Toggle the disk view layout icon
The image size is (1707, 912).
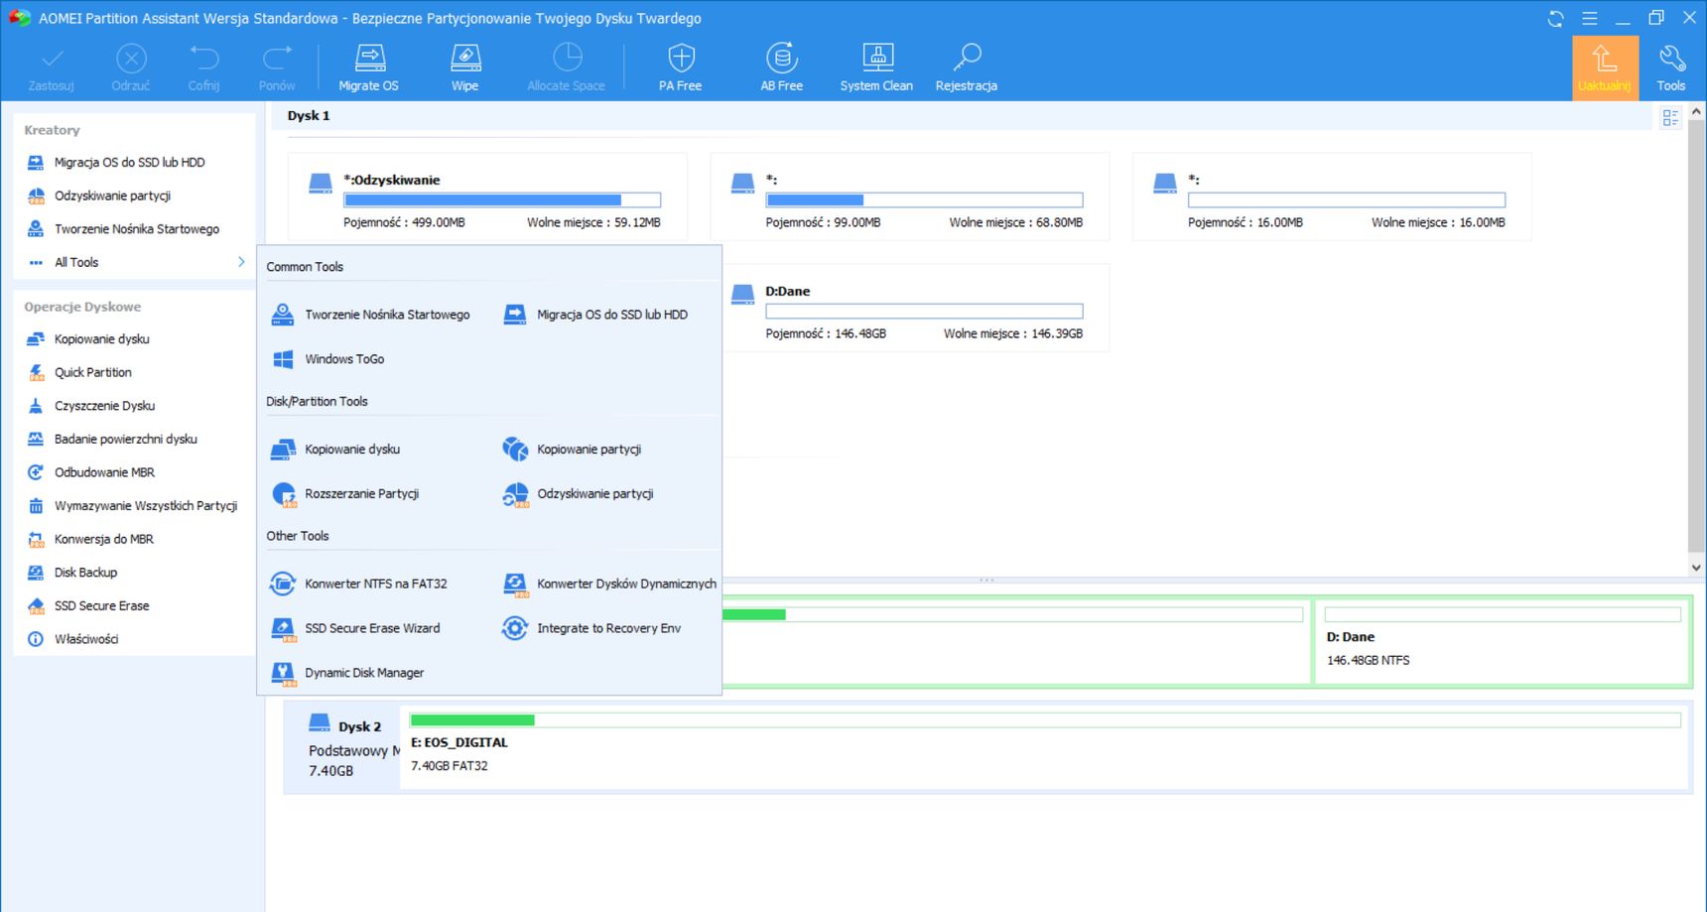point(1670,118)
